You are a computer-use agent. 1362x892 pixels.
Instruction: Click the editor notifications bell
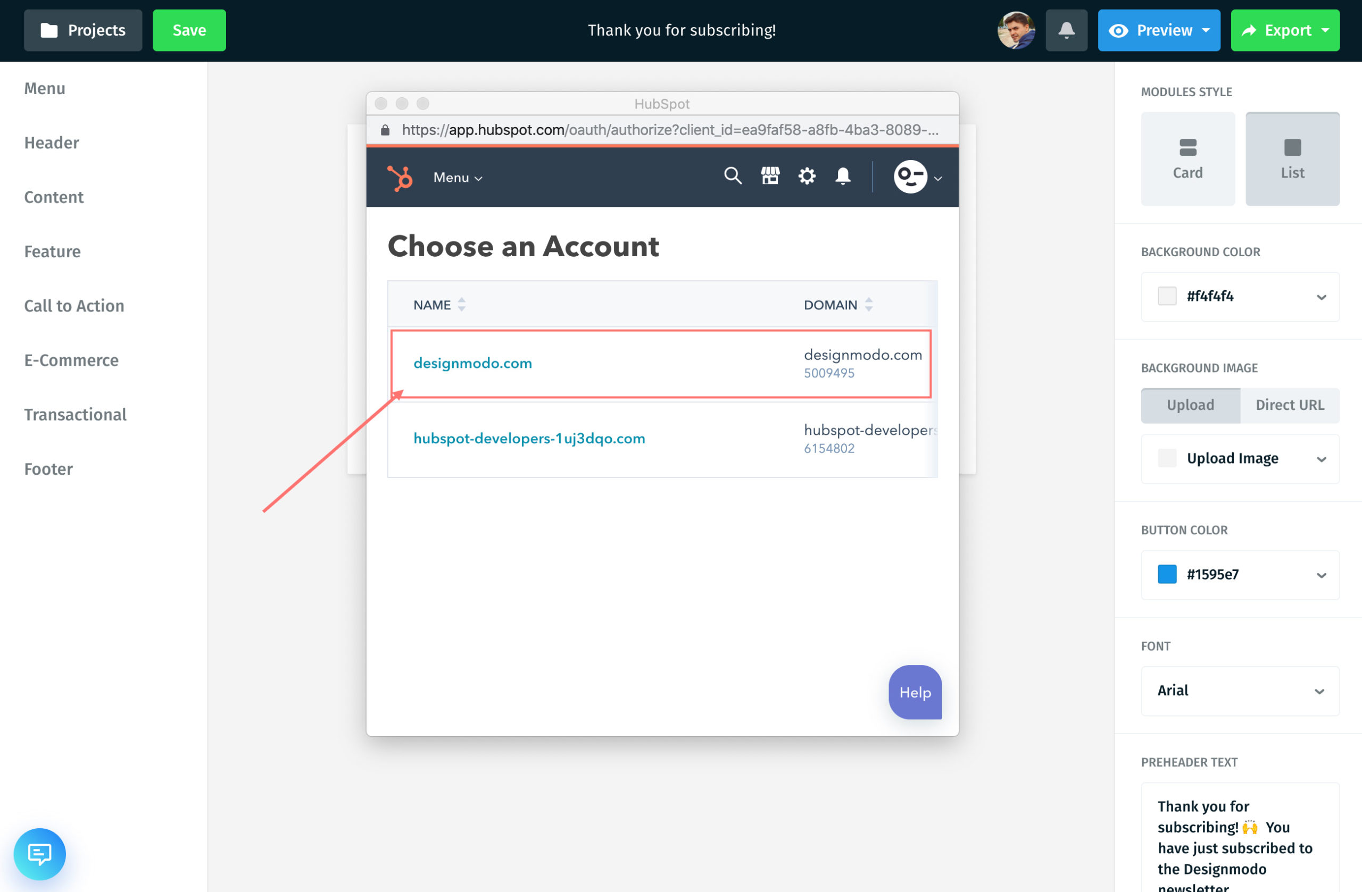tap(1066, 30)
